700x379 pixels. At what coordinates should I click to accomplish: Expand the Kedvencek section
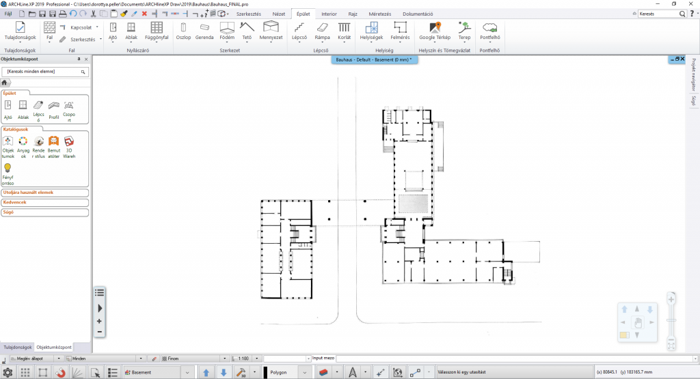click(x=44, y=202)
